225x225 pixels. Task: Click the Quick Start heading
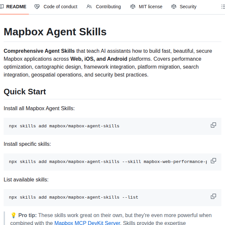(x=25, y=91)
